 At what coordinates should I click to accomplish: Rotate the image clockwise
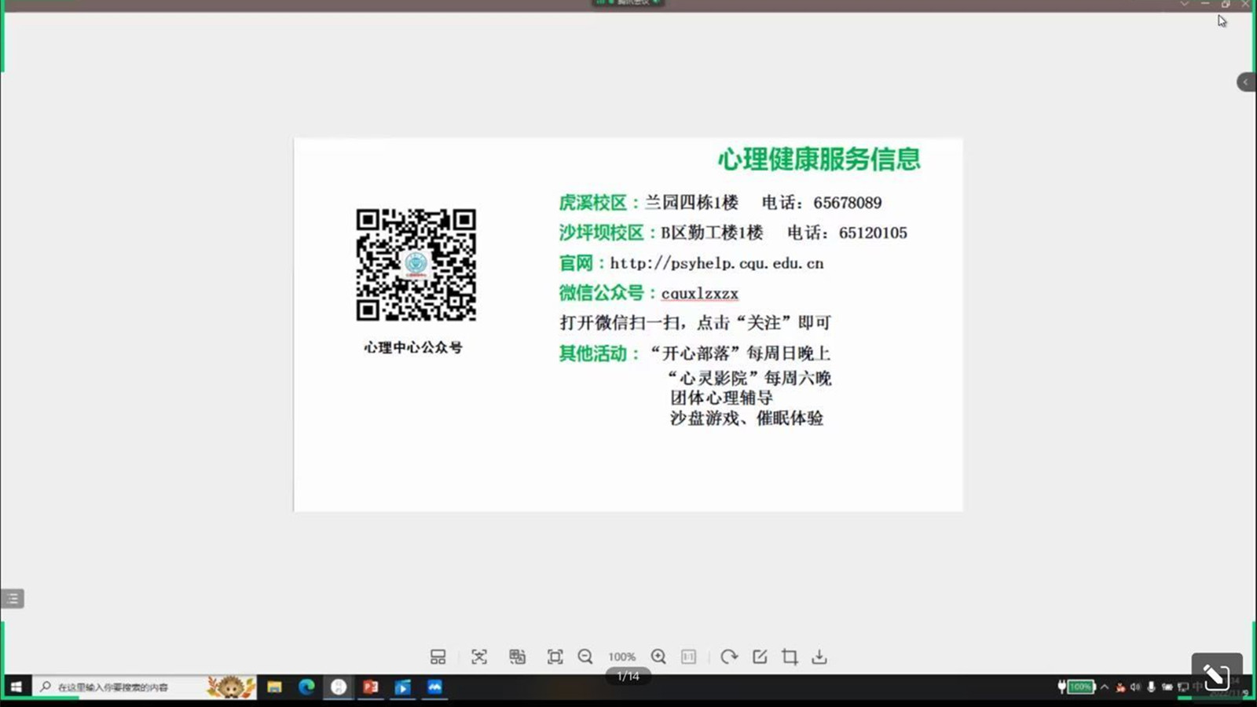pyautogui.click(x=728, y=657)
